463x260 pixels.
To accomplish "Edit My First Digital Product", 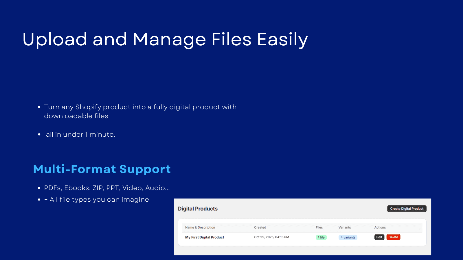I will (379, 237).
